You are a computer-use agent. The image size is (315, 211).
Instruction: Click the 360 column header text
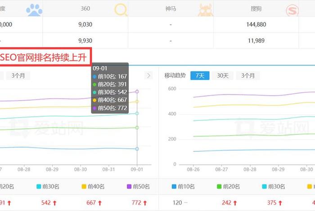tap(85, 9)
